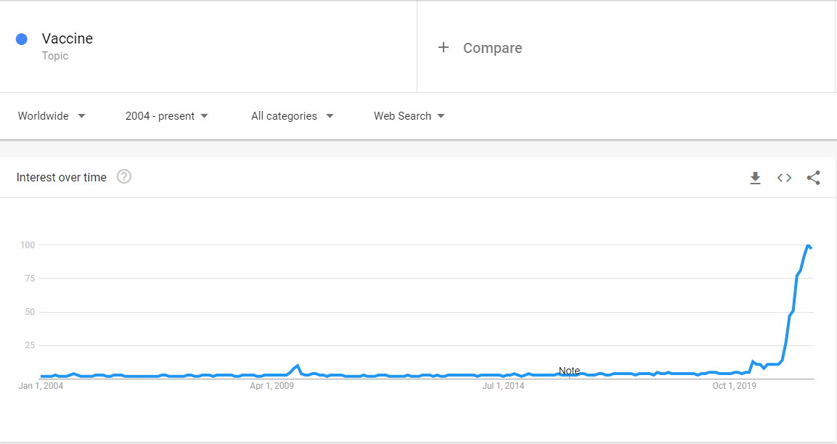Click the Topic label under Vaccine
This screenshot has height=444, width=837.
pos(55,55)
